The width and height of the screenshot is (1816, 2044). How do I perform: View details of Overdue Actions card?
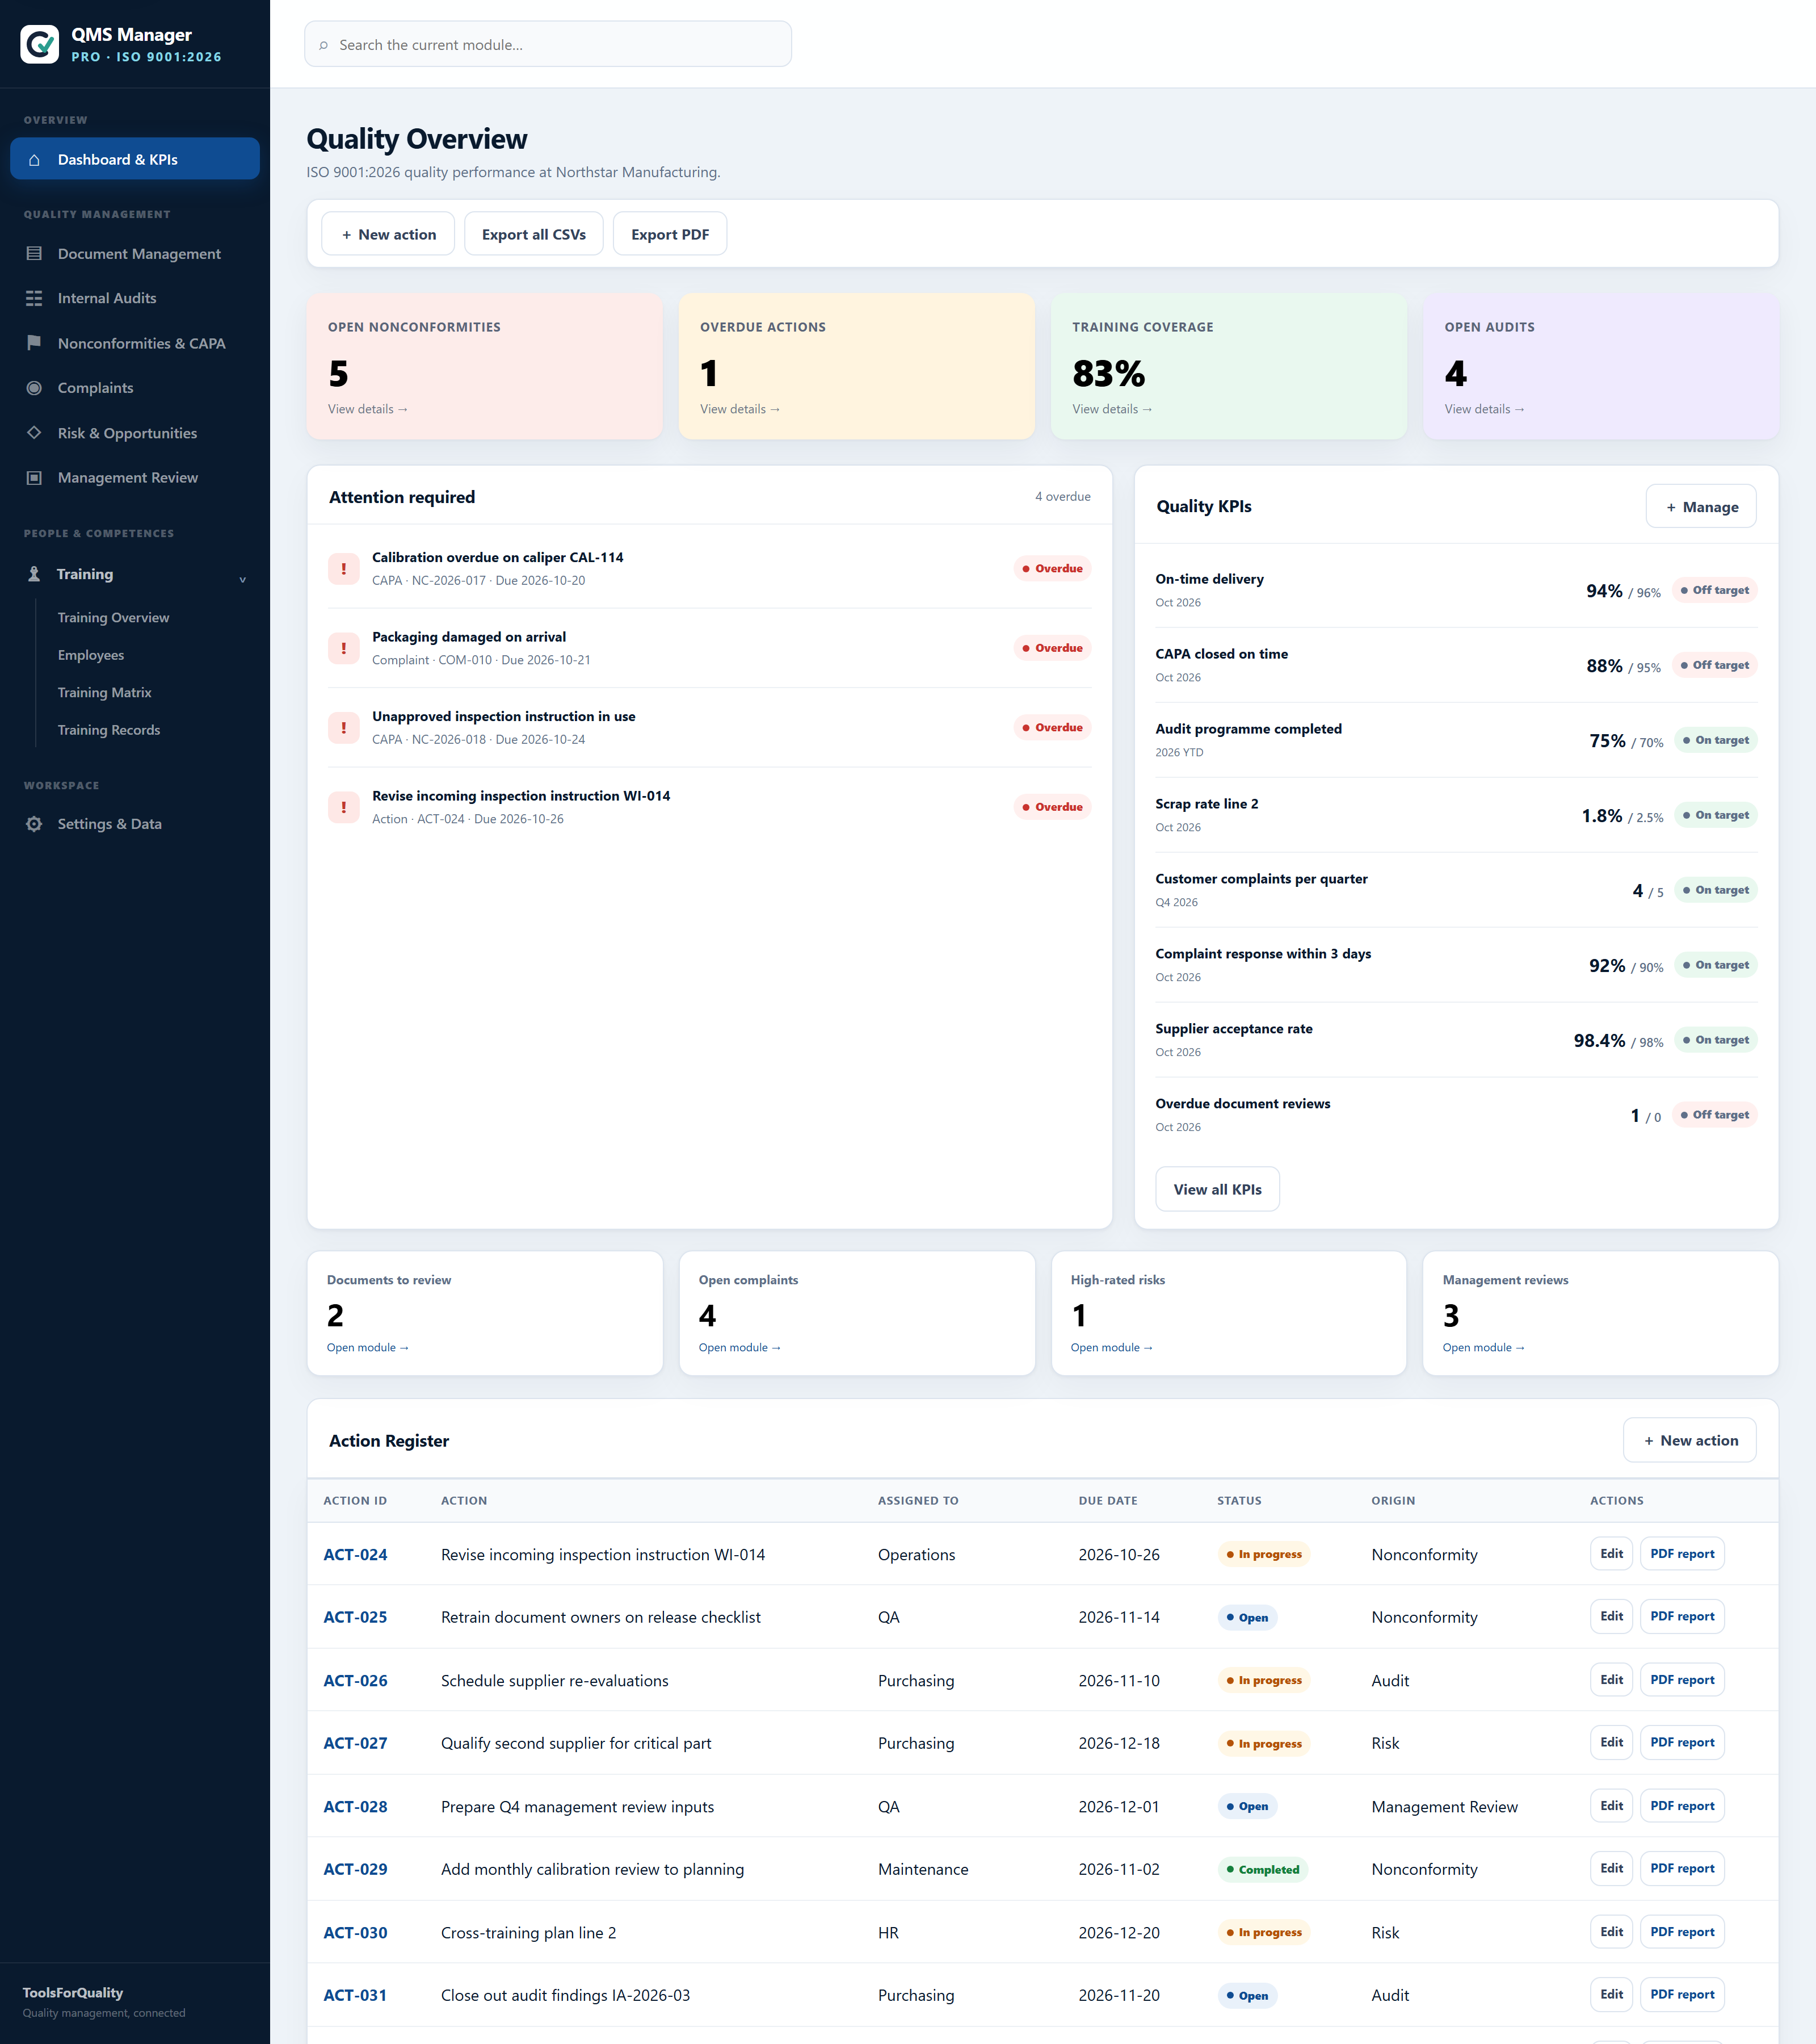point(739,409)
